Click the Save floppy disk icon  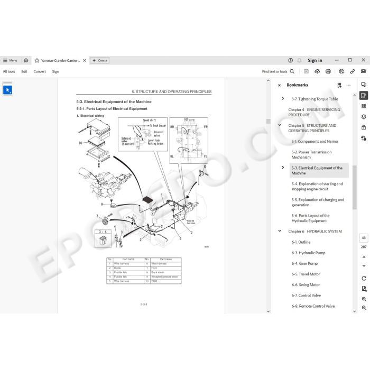tap(306, 71)
